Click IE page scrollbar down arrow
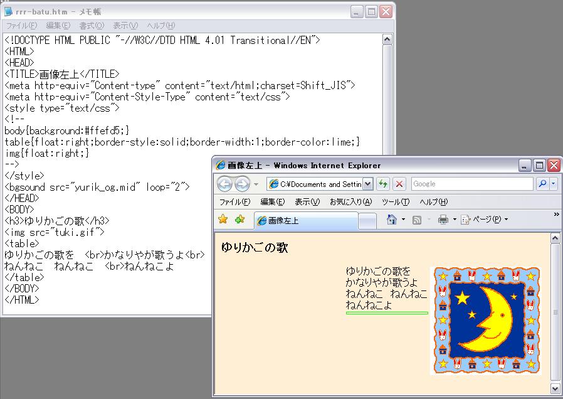The image size is (563, 399). click(555, 388)
